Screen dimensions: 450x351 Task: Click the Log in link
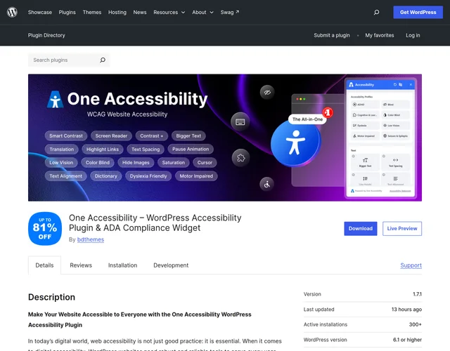pos(413,35)
